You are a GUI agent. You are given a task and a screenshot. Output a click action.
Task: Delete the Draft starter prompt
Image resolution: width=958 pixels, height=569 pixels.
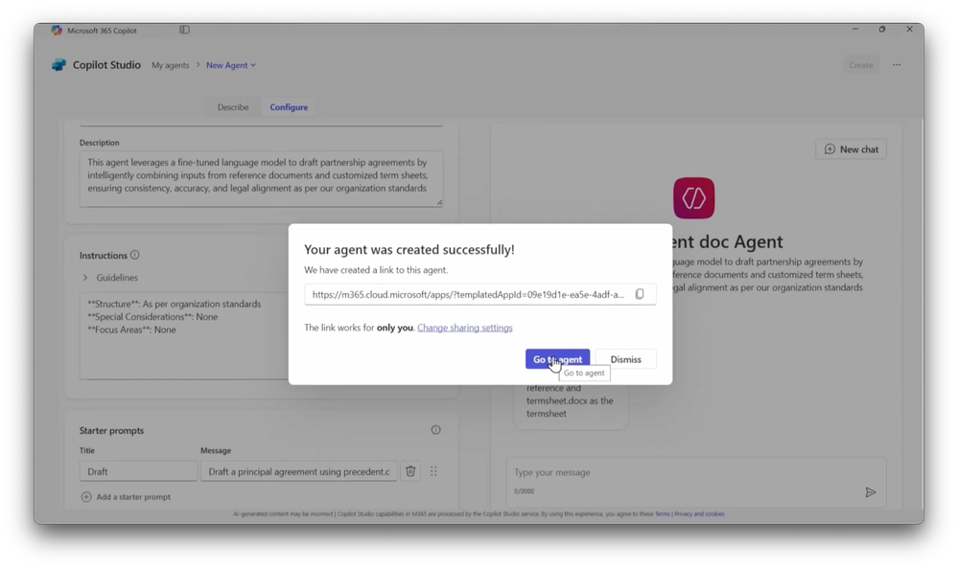tap(410, 471)
